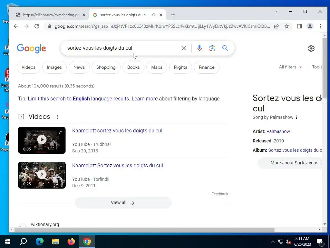Open the Tools option

tap(317, 67)
